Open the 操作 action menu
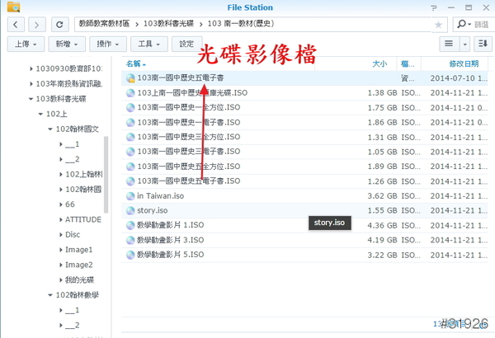 [x=109, y=44]
